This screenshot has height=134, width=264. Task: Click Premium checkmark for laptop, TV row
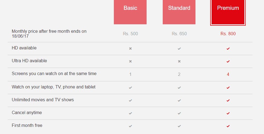click(228, 88)
